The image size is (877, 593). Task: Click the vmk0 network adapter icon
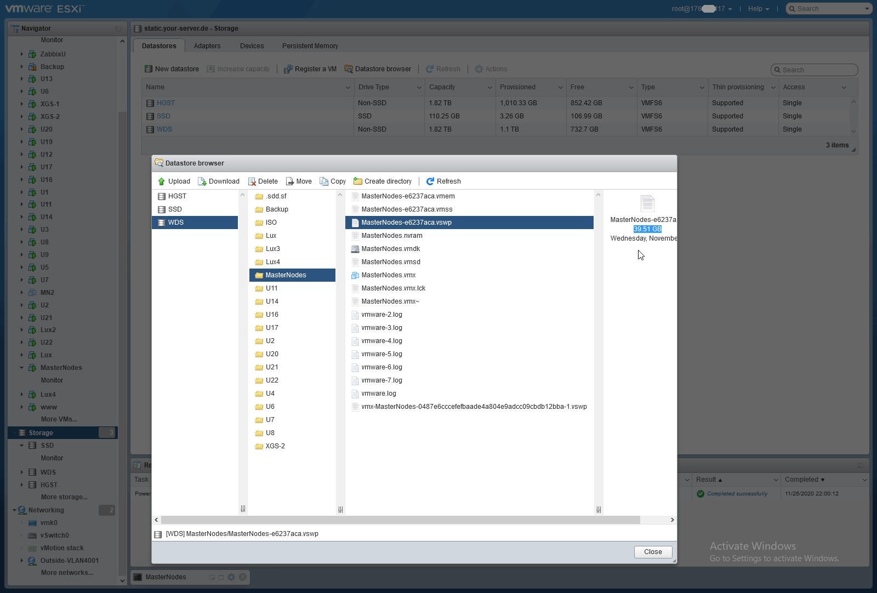coord(32,523)
